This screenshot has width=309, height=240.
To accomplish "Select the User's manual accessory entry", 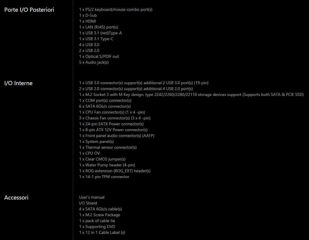I will point(92,197).
